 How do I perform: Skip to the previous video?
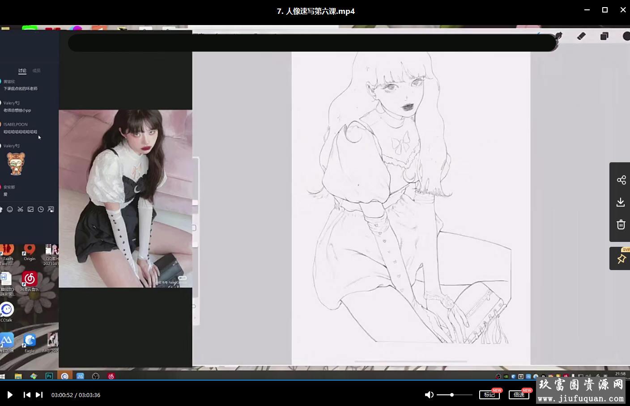(x=27, y=395)
